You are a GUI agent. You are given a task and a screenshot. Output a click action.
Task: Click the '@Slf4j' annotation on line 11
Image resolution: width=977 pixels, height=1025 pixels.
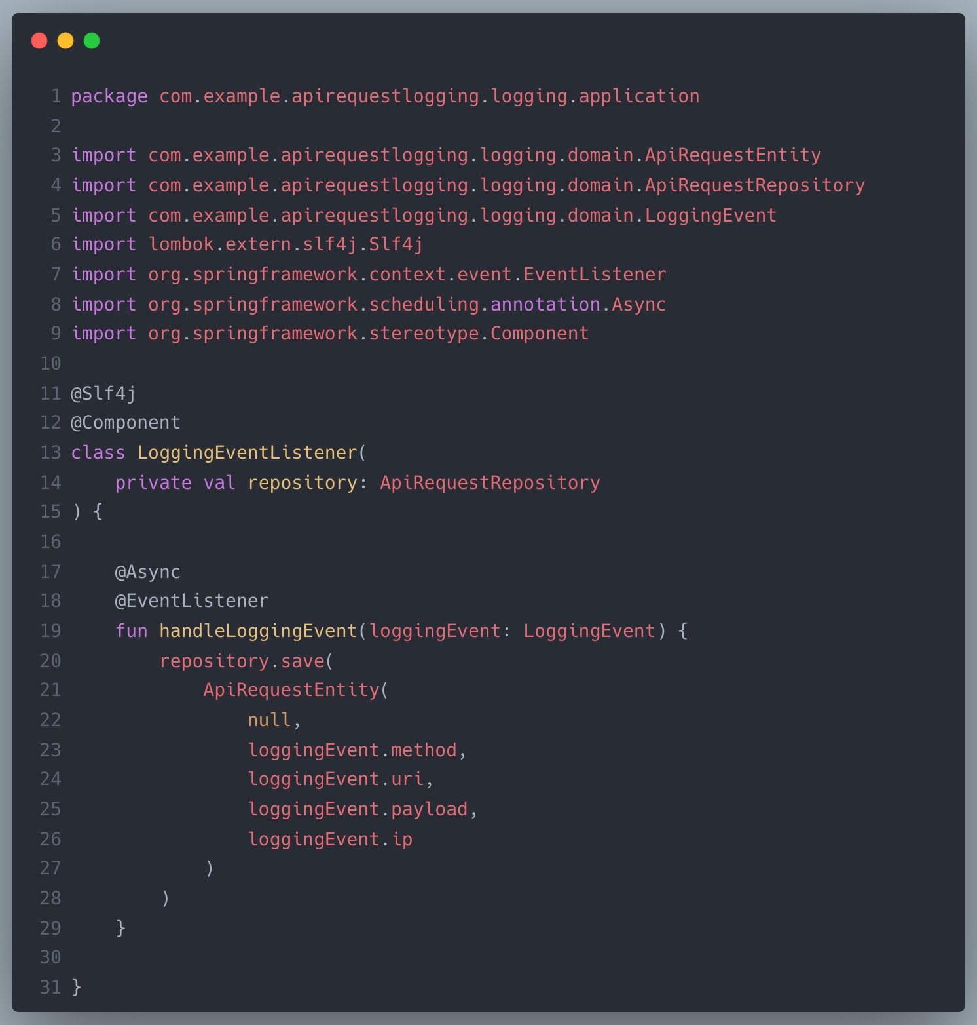103,393
